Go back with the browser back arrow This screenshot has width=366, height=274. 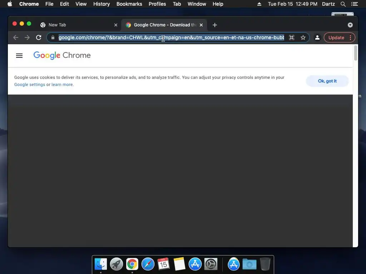click(16, 37)
